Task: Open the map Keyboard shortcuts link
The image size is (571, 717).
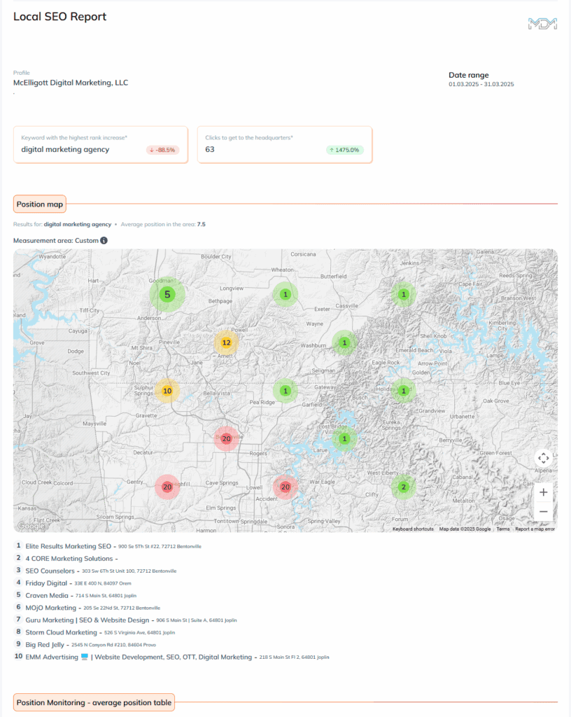Action: point(413,529)
